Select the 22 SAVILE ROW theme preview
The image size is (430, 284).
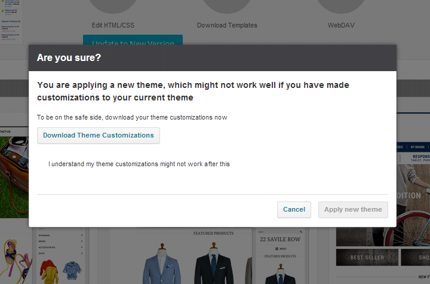point(280,255)
